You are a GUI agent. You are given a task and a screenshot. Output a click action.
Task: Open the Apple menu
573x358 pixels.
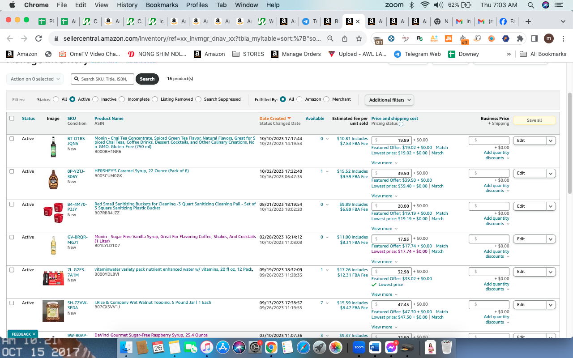(12, 5)
